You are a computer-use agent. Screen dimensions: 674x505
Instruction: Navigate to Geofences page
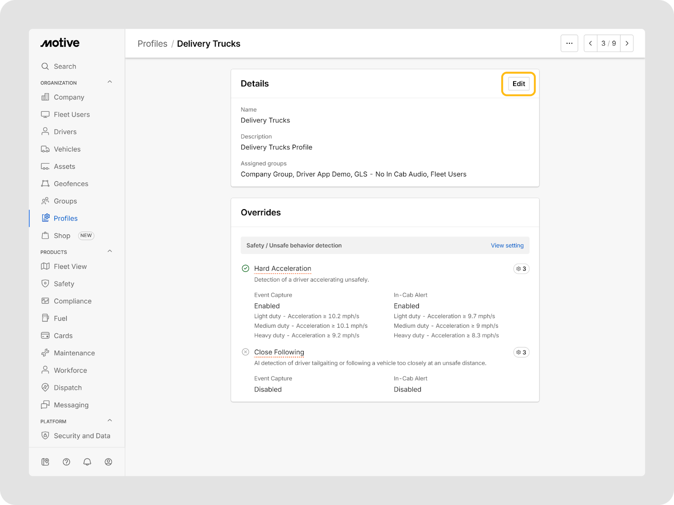(71, 183)
